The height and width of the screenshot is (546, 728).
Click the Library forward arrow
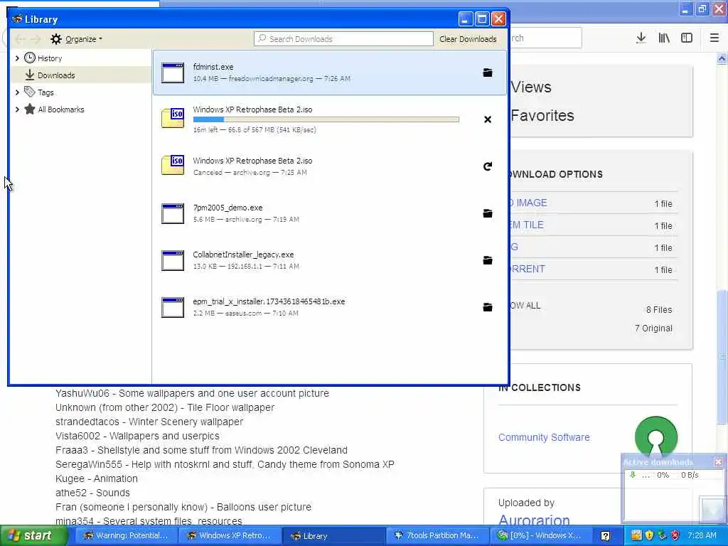pyautogui.click(x=36, y=39)
